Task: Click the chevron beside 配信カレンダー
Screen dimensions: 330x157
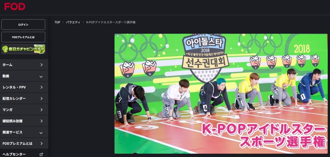Action: (x=42, y=99)
